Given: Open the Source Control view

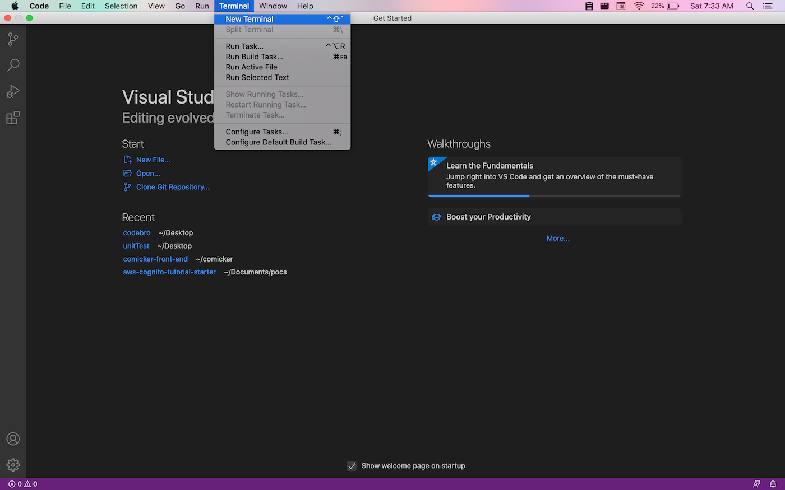Looking at the screenshot, I should (13, 39).
